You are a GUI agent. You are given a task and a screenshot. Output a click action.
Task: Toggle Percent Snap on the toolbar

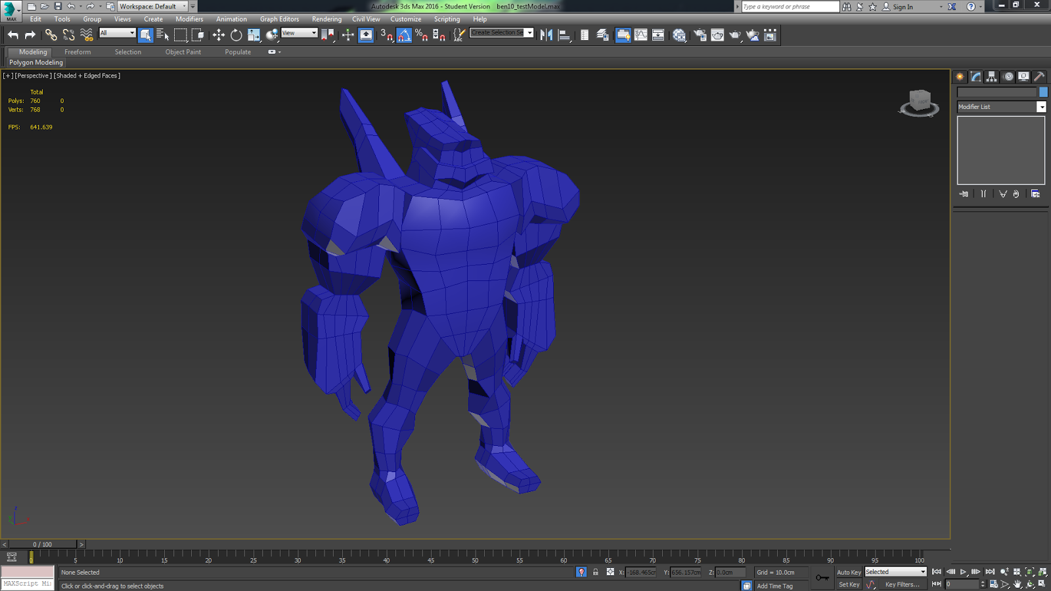pyautogui.click(x=422, y=35)
